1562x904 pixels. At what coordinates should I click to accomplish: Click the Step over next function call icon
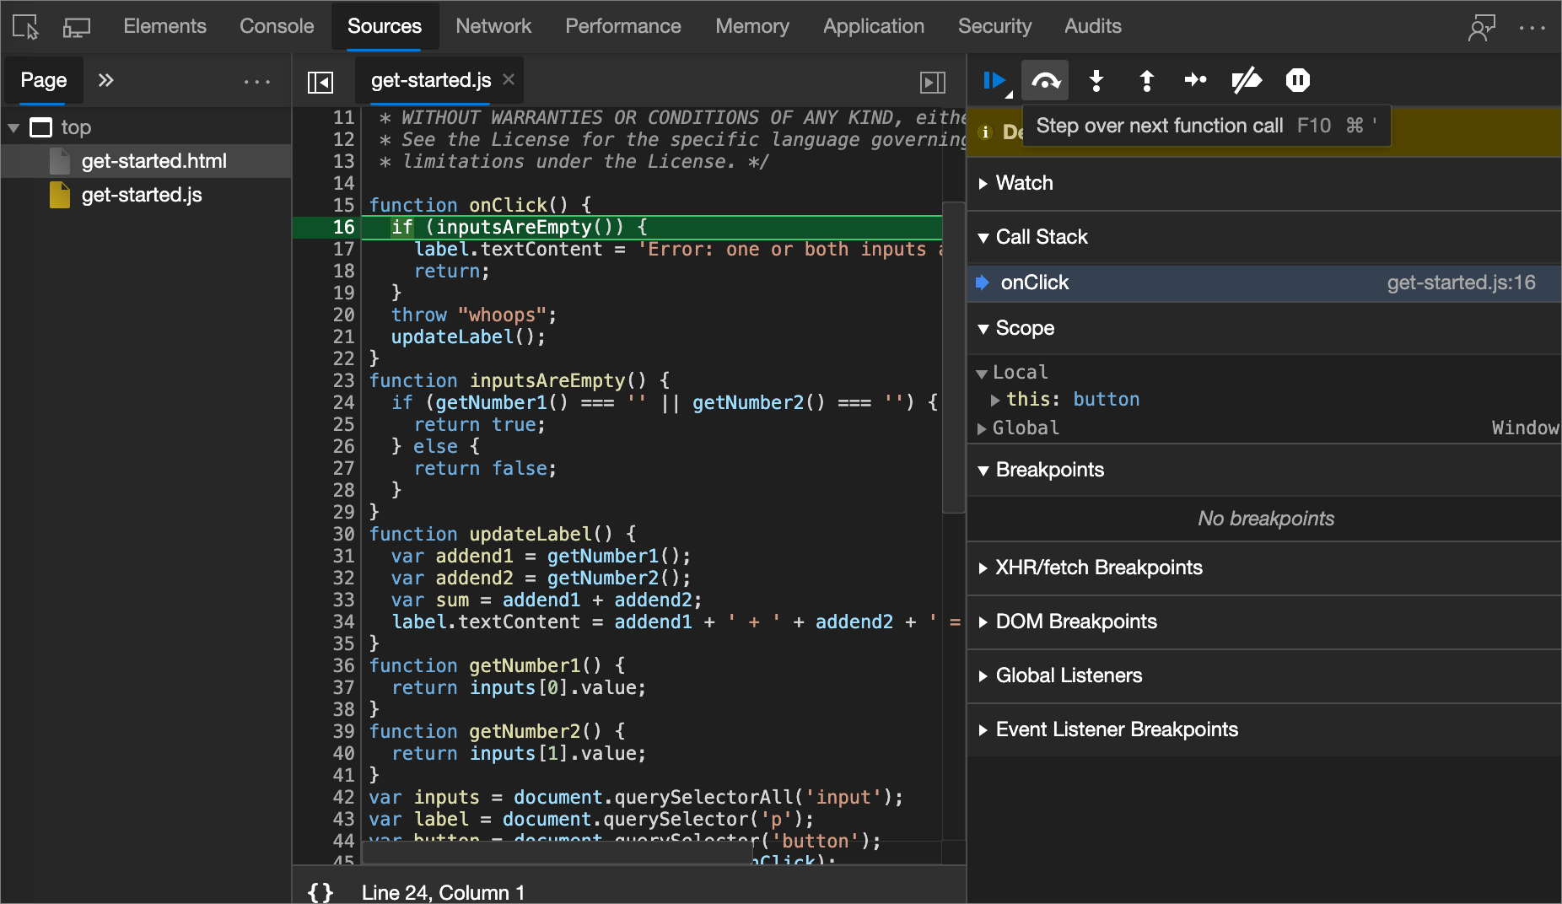point(1045,80)
